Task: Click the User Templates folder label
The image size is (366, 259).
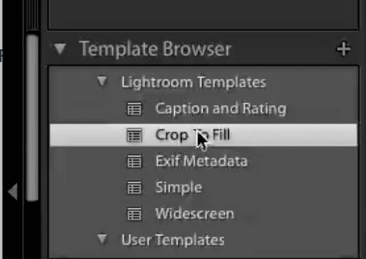Action: click(173, 240)
